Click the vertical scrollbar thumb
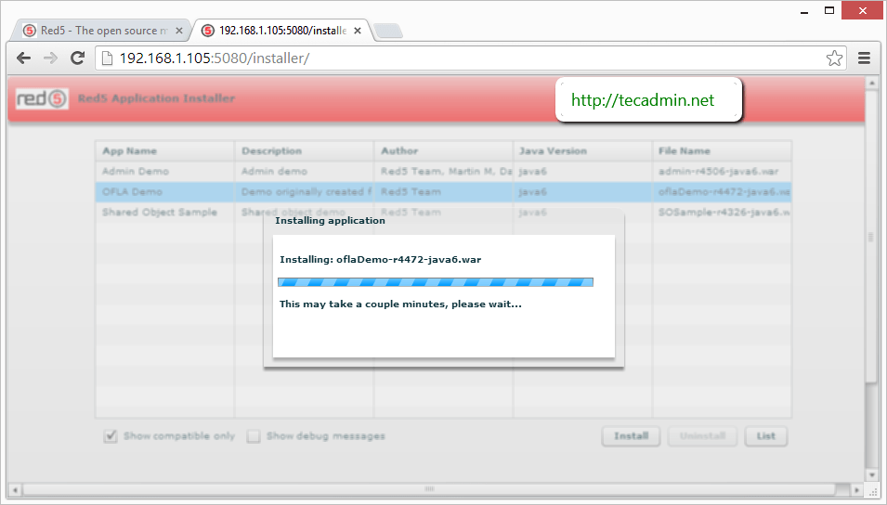 pos(872,237)
